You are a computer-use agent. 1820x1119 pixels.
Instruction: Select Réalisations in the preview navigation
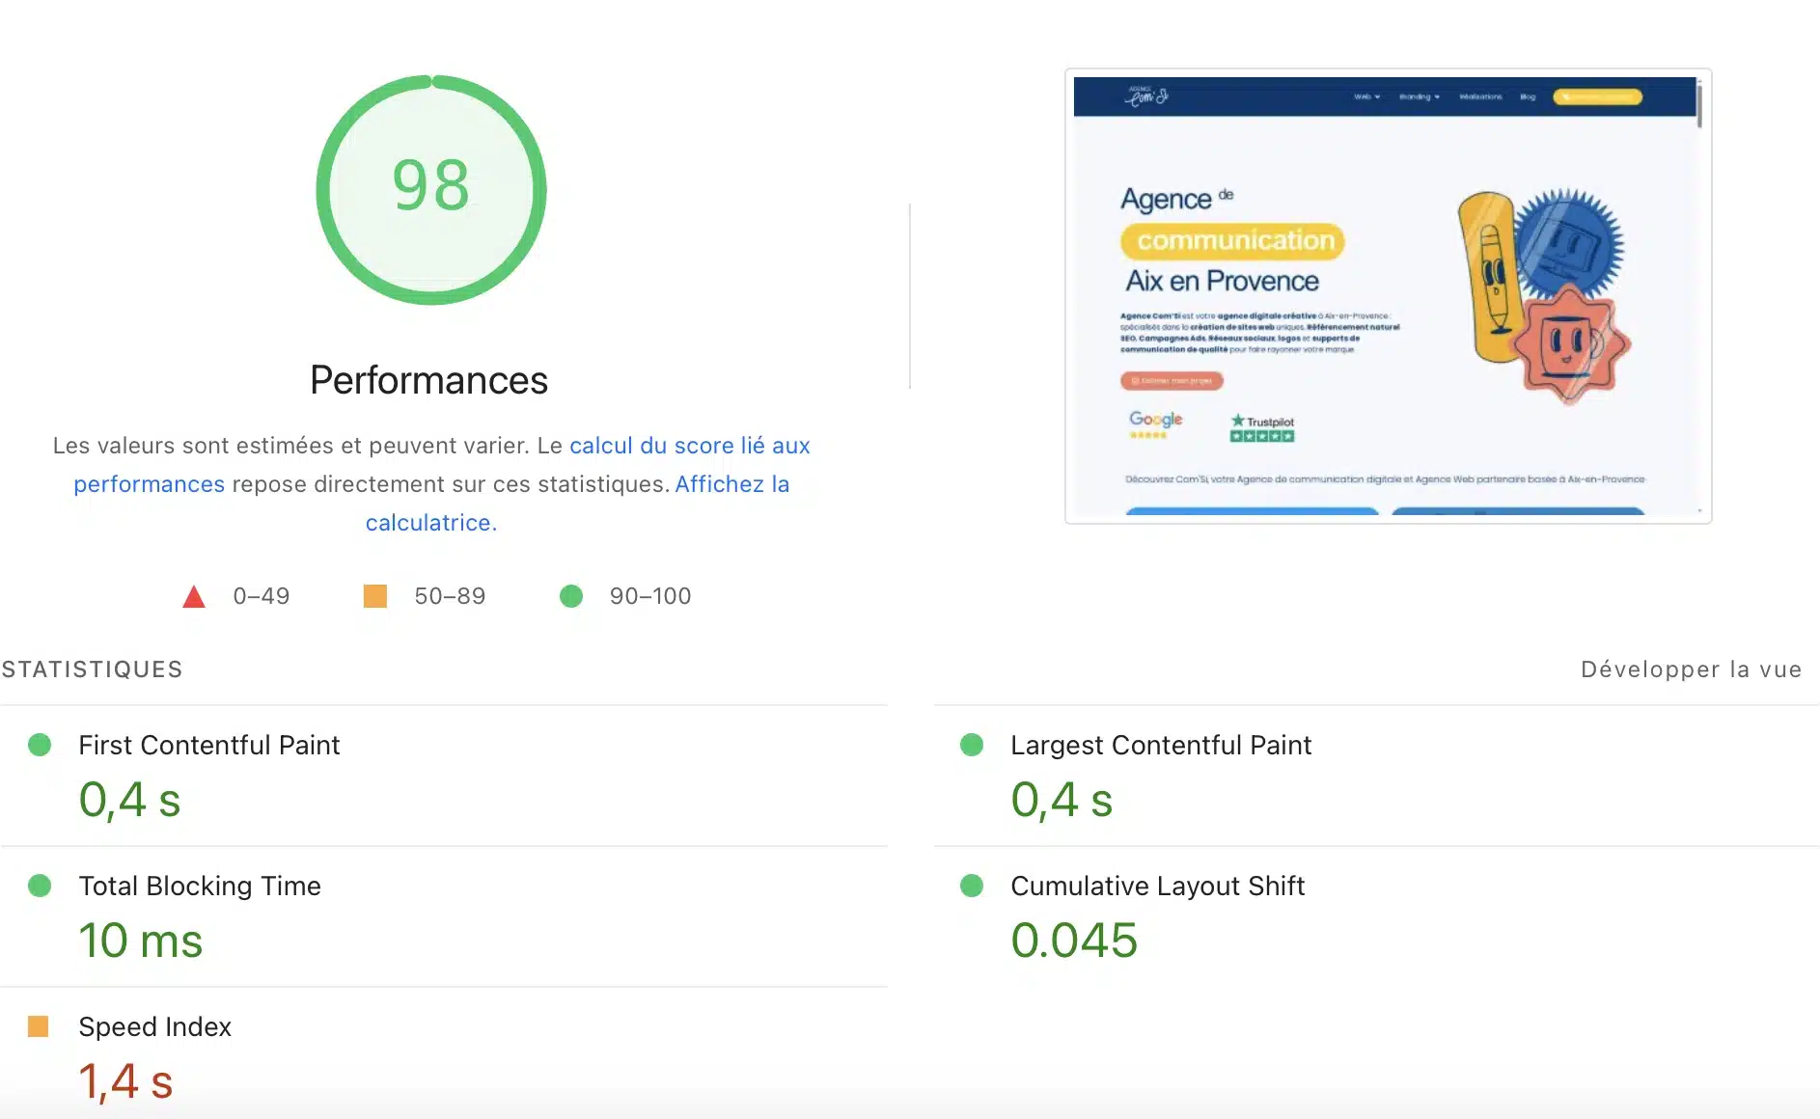click(1479, 96)
